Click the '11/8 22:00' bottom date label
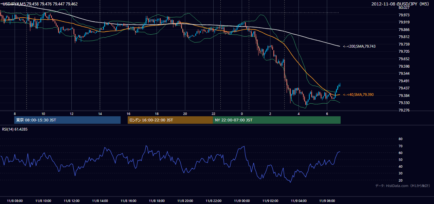434x204 pixels. [x=213, y=201]
